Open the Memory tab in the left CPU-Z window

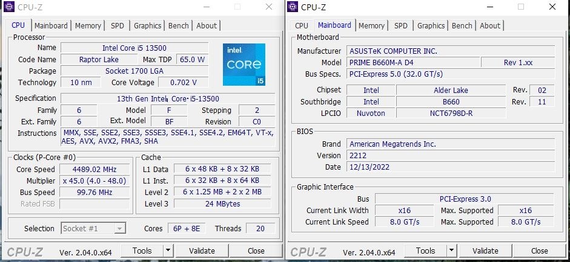(88, 26)
